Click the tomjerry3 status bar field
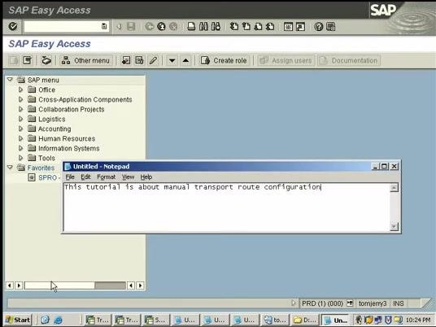 coord(373,303)
